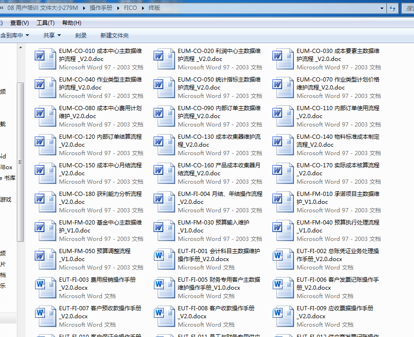
Task: Click docx icon of EUT-FI-001 会计科目主数据维护操作手册
Action: tap(164, 259)
